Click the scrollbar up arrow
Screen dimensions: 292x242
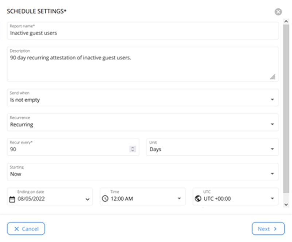(286, 22)
